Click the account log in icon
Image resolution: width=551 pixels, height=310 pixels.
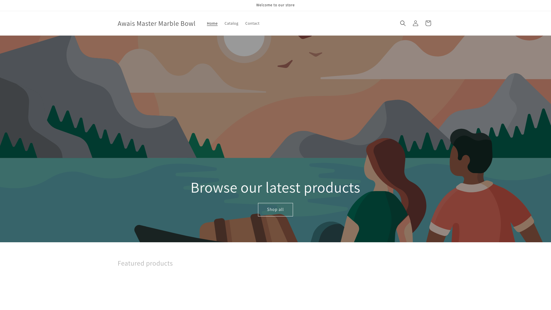(415, 23)
